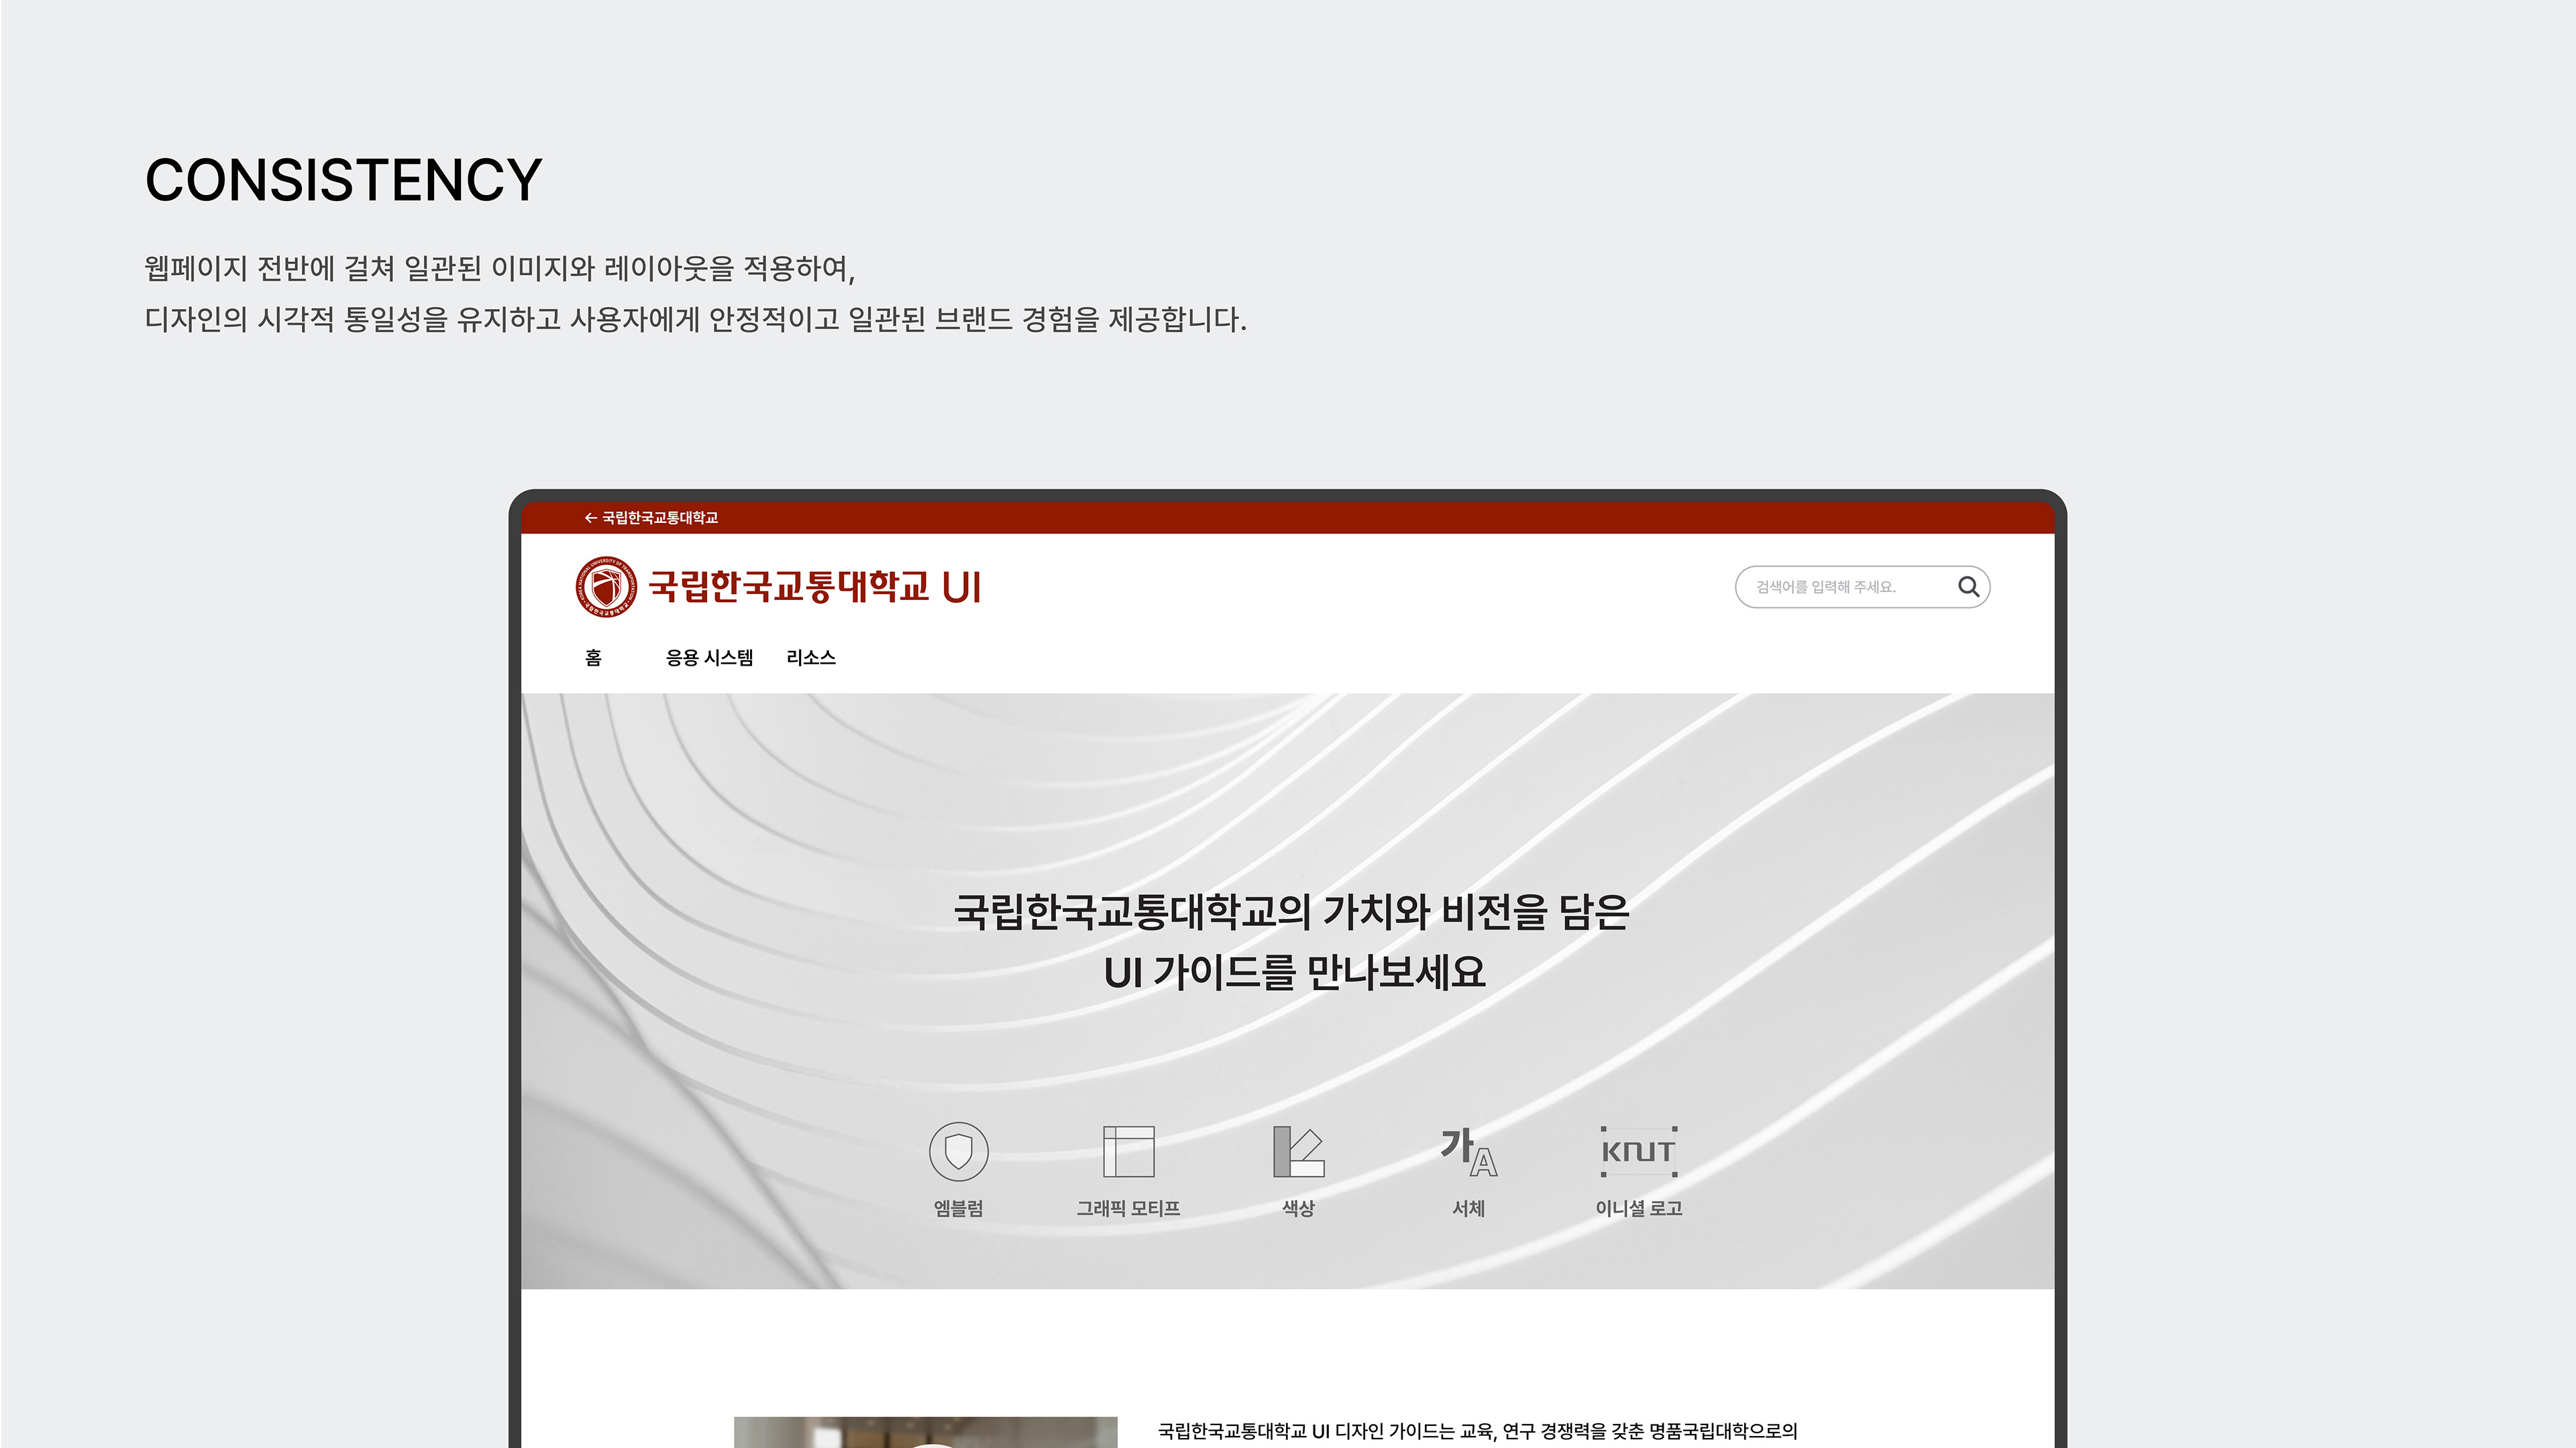This screenshot has height=1448, width=2576.
Task: Click the description line 웹페이지 전반에 걸쳐
Action: (500, 268)
